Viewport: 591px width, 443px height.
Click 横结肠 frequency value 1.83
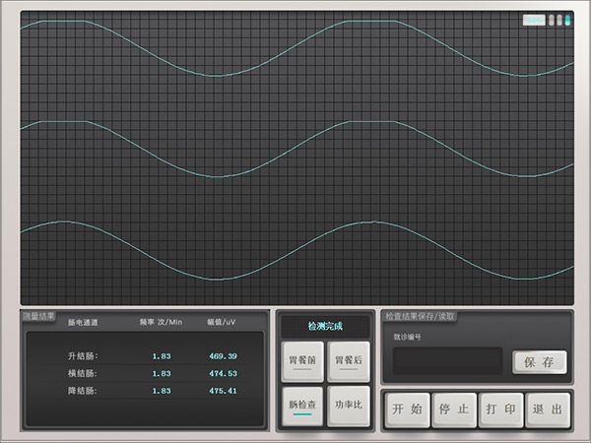point(162,374)
